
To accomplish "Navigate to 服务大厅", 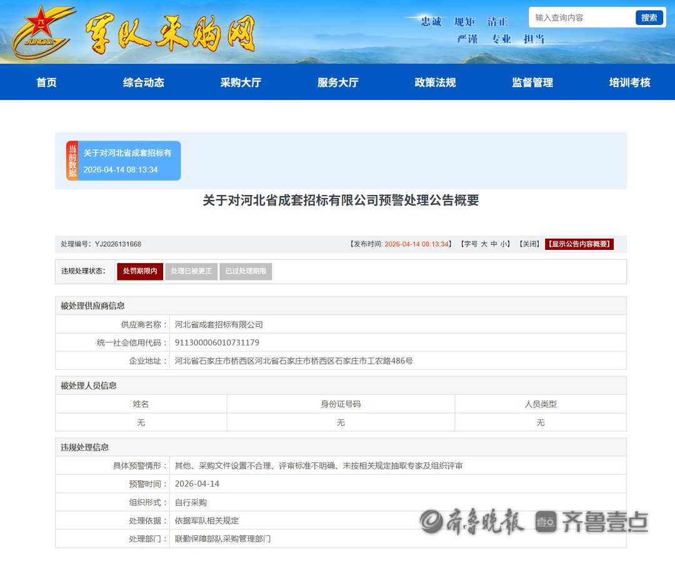I will tap(338, 82).
